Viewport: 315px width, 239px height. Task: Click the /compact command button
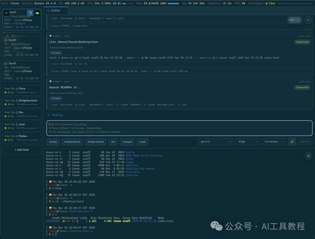(127, 142)
